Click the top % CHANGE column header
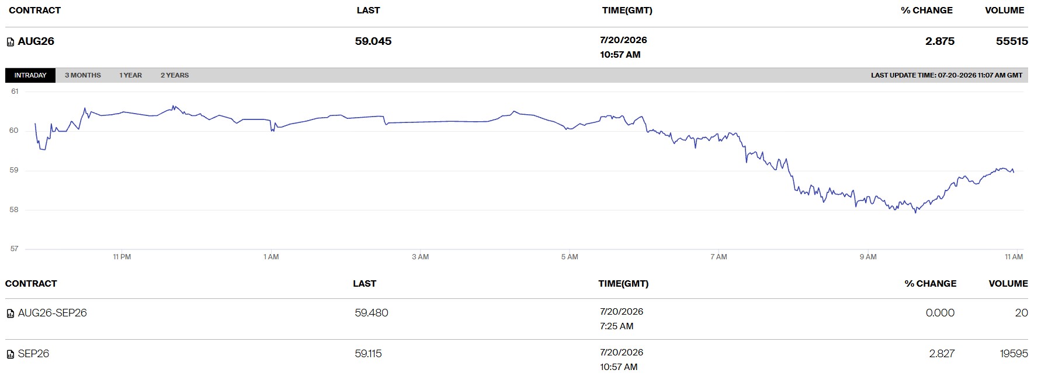 pos(927,10)
